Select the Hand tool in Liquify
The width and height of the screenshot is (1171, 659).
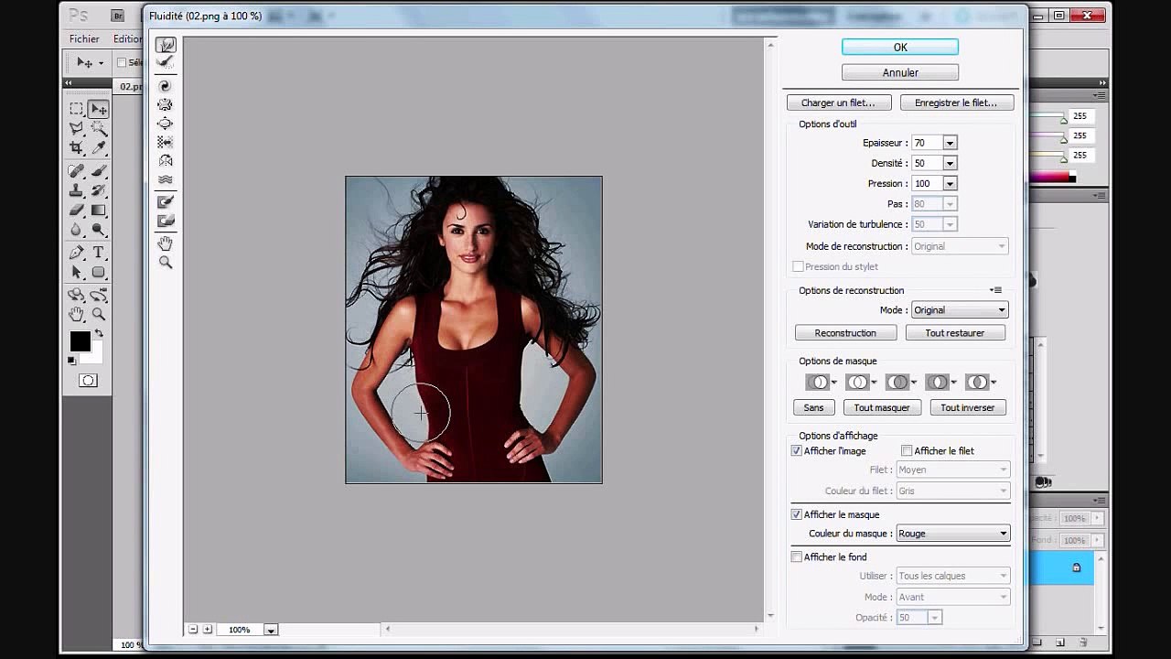[x=166, y=243]
